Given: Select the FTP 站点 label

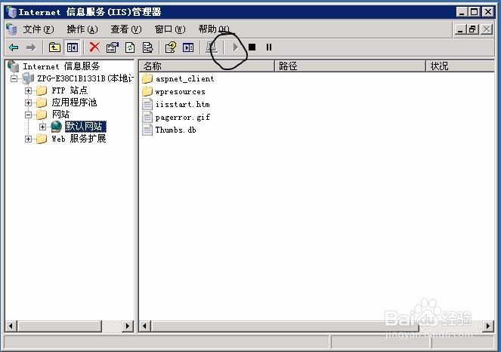Looking at the screenshot, I should [70, 90].
